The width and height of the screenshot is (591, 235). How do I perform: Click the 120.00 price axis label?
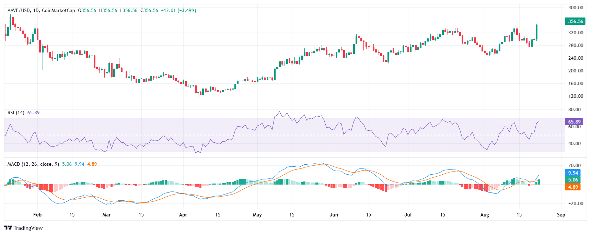click(x=575, y=96)
